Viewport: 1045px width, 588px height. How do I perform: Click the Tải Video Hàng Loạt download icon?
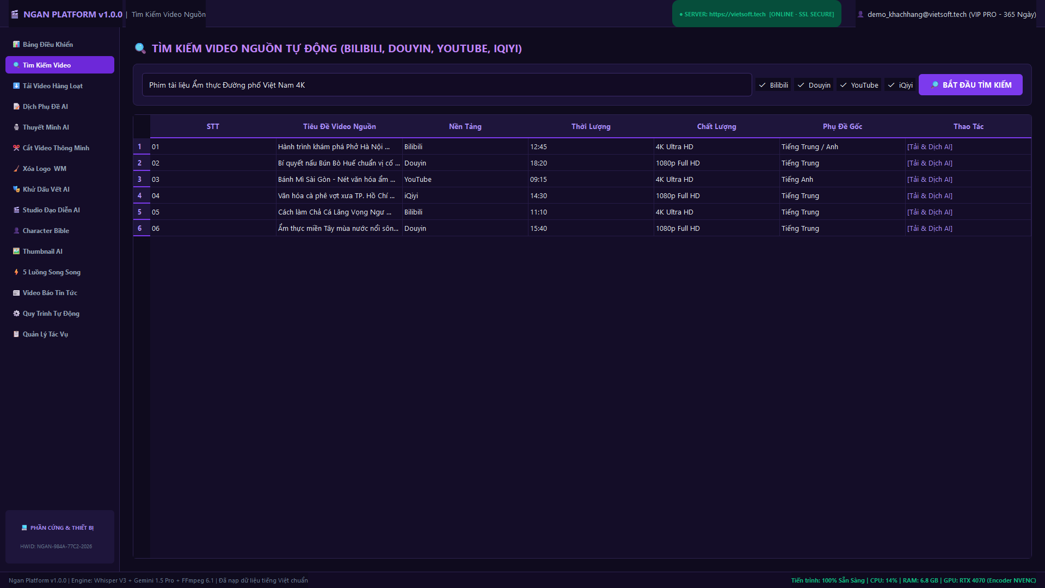(x=16, y=86)
